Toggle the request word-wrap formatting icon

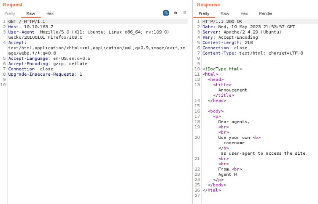pos(166,13)
